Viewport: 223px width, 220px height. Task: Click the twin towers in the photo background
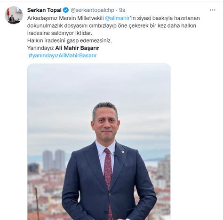point(54,160)
